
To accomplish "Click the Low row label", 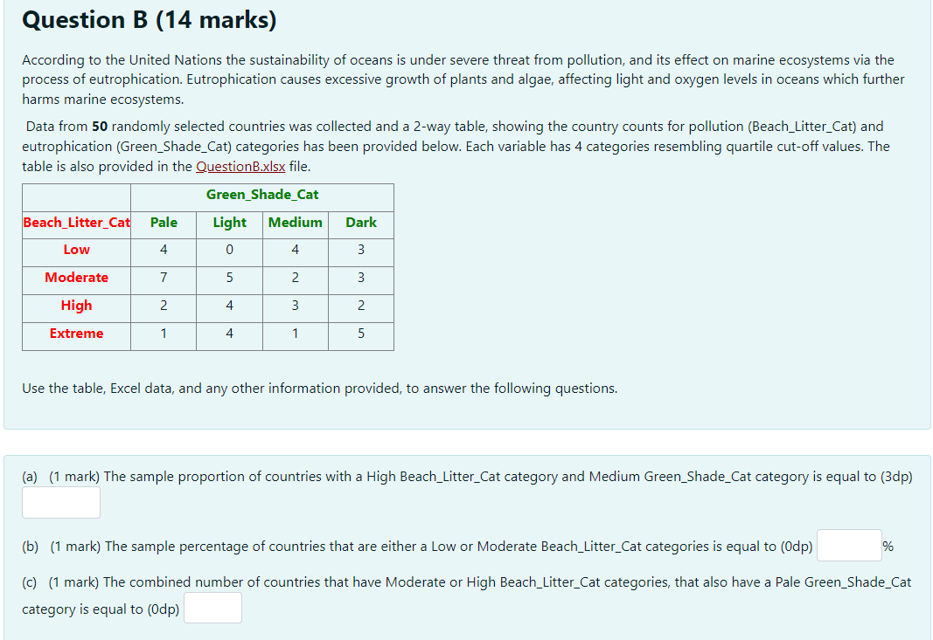I will coord(77,251).
